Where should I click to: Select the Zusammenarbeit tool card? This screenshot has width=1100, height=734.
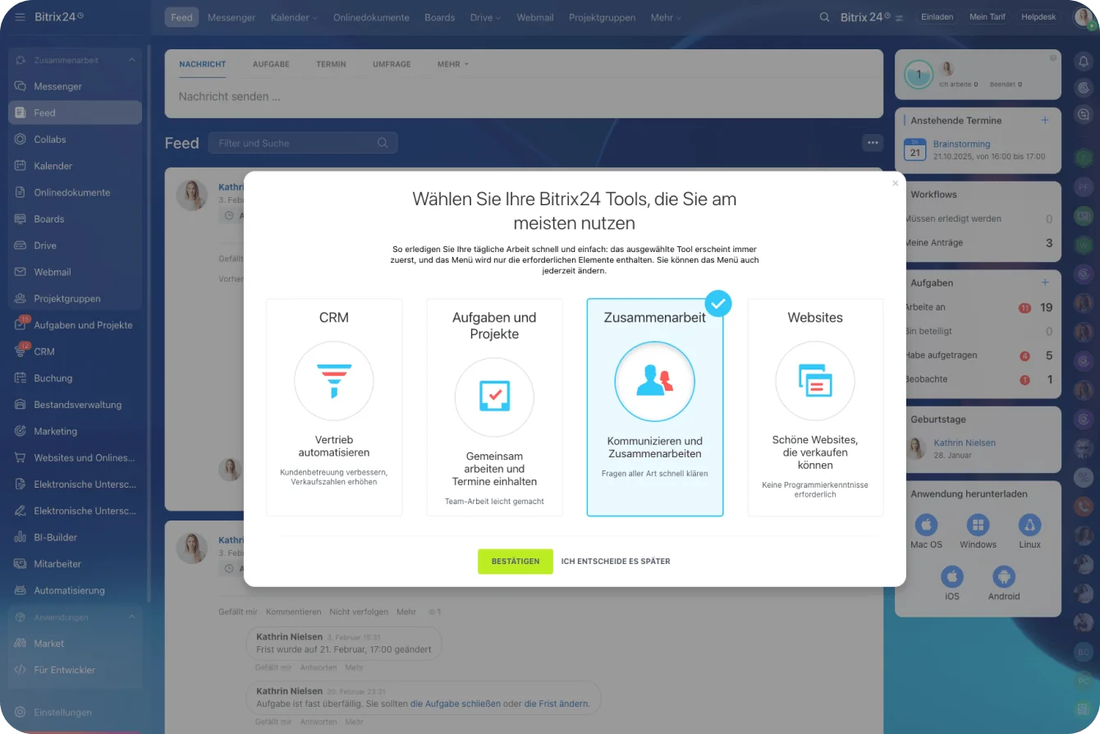coord(654,407)
